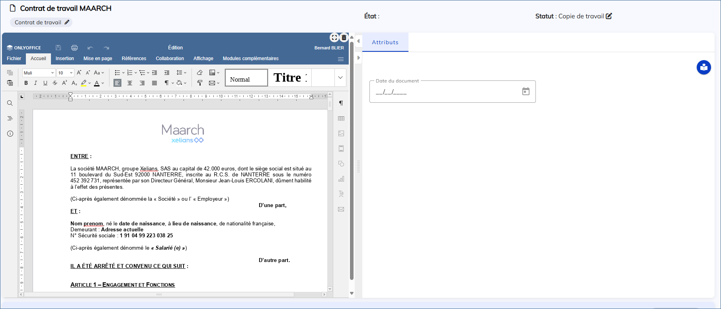721x309 pixels.
Task: Edit the Copie de travail status
Action: point(609,16)
